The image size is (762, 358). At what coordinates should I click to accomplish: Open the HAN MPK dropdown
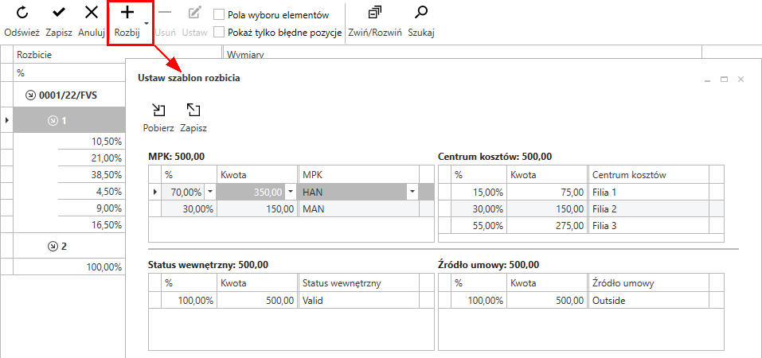point(412,193)
